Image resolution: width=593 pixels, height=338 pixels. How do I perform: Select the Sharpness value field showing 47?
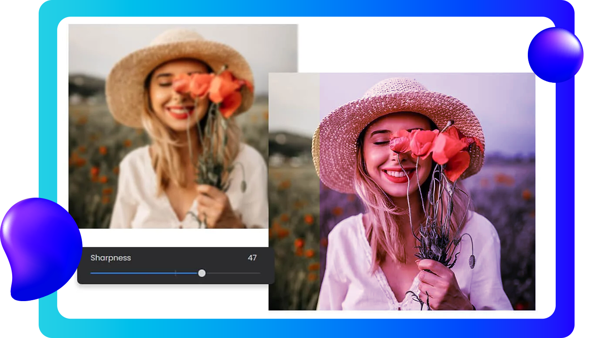(252, 258)
